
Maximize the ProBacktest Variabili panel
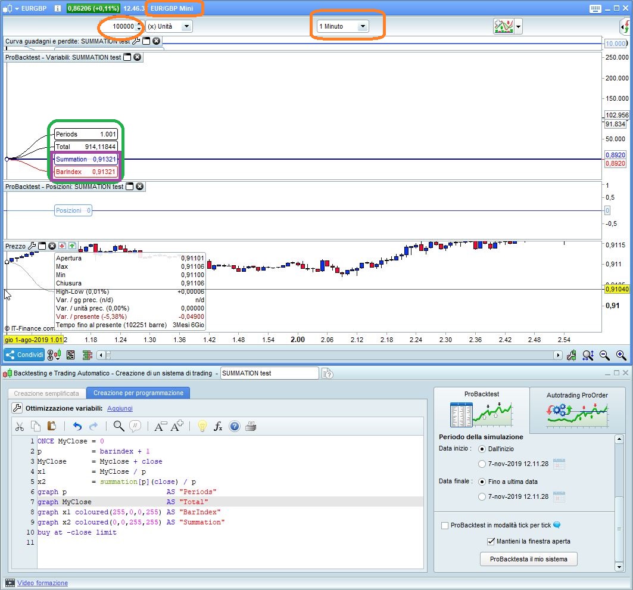pyautogui.click(x=127, y=57)
